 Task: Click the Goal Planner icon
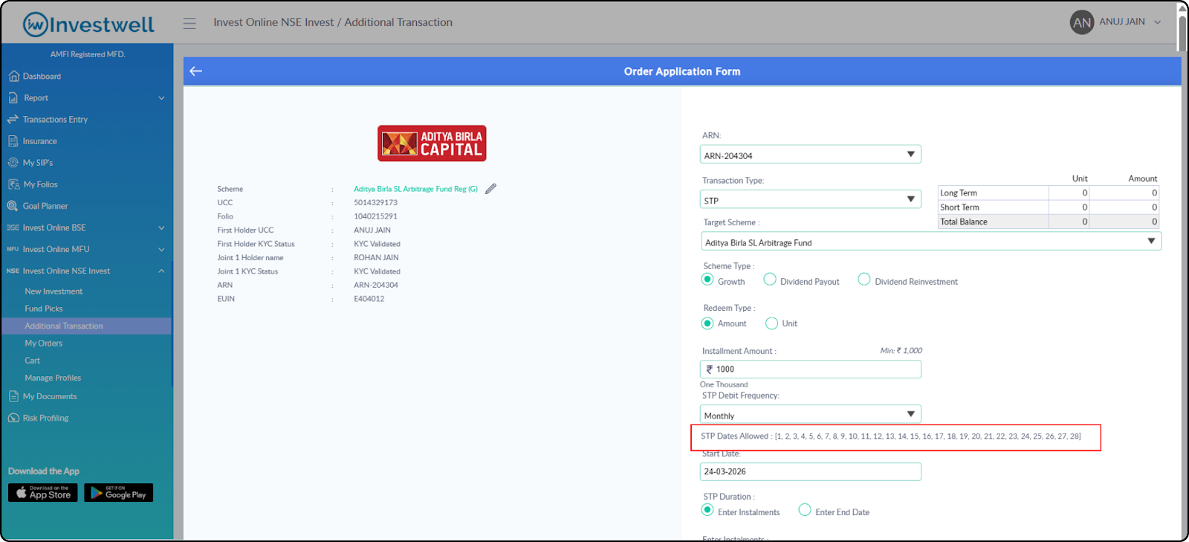13,206
